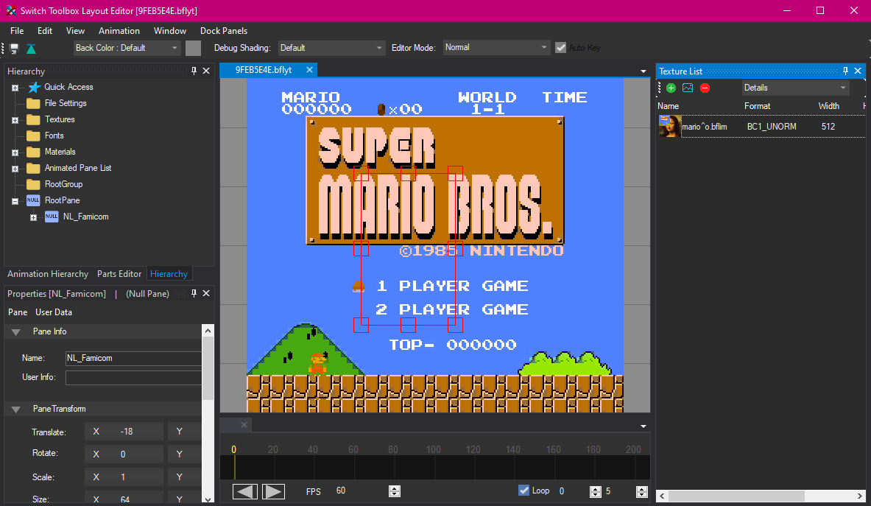
Task: Click the Animated Pane List folder icon
Action: click(x=33, y=168)
